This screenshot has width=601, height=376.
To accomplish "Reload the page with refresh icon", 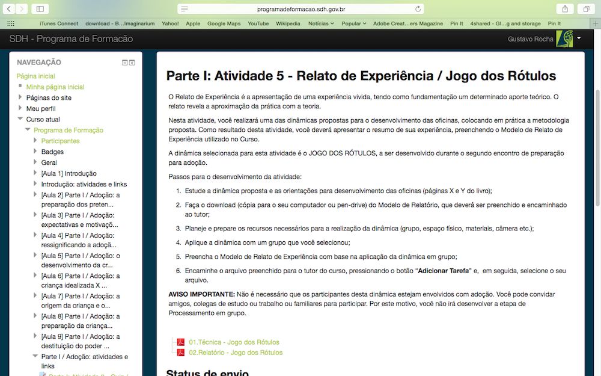I will (418, 9).
